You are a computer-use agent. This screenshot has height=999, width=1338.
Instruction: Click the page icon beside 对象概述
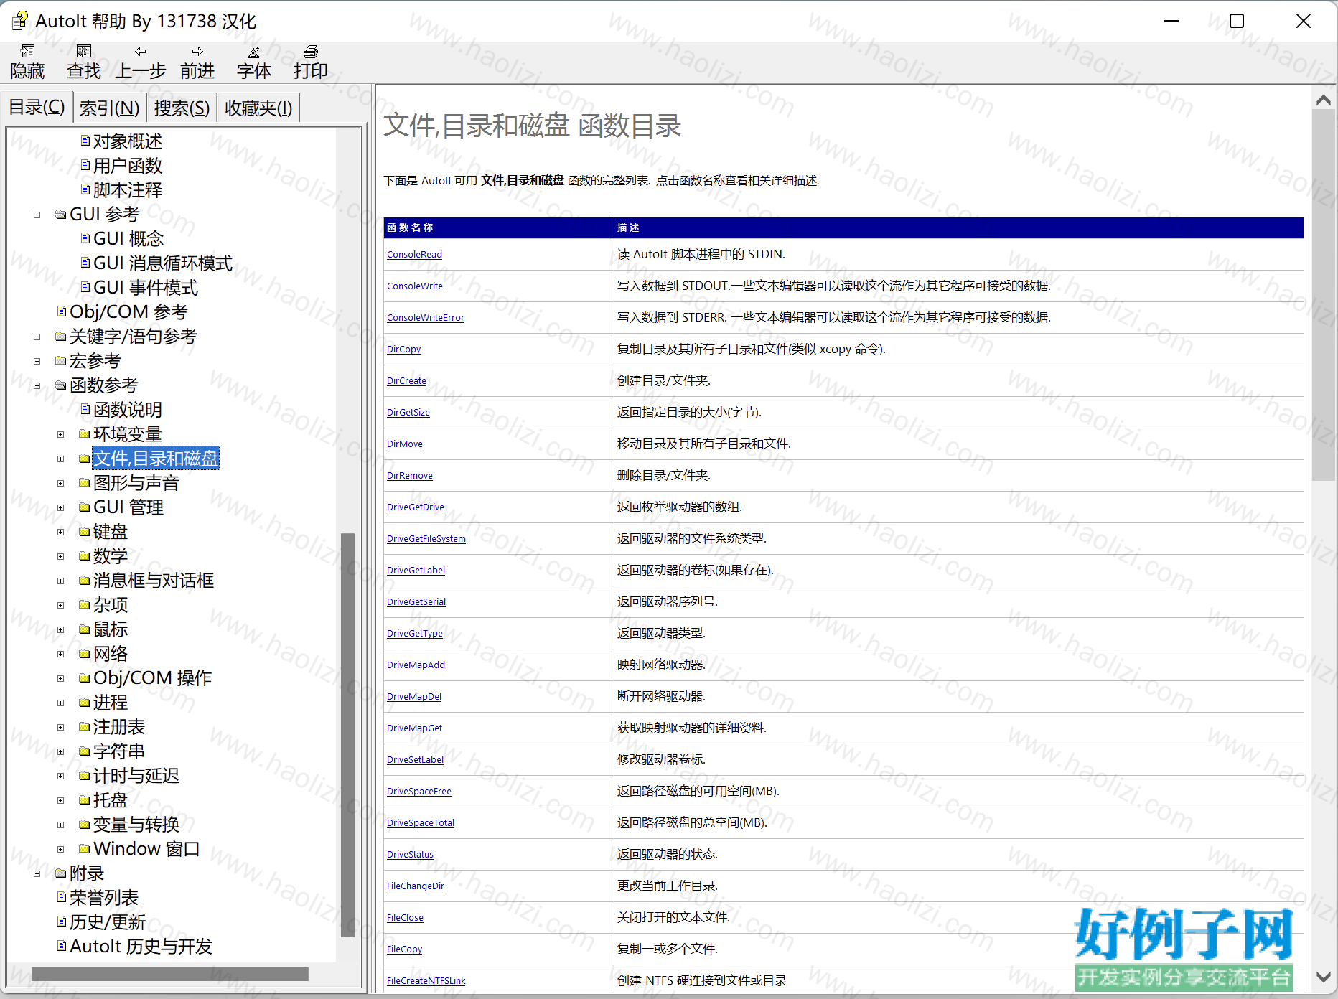point(85,141)
